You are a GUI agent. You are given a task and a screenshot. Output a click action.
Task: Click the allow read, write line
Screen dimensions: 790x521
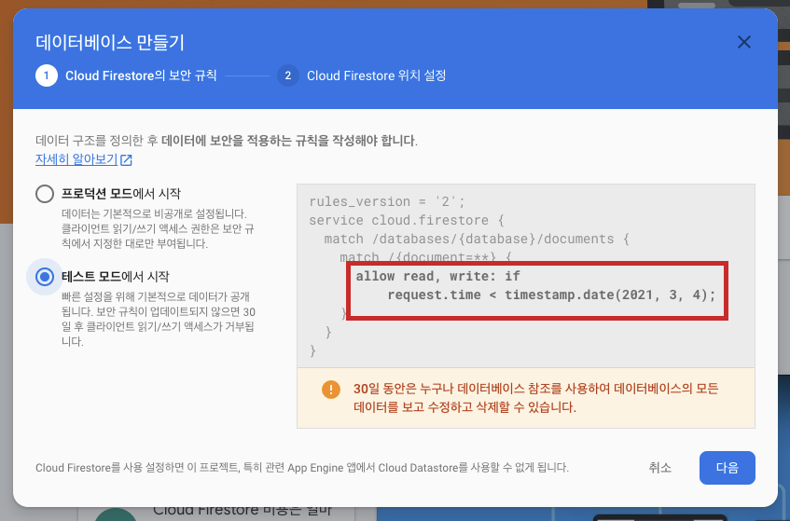(437, 276)
